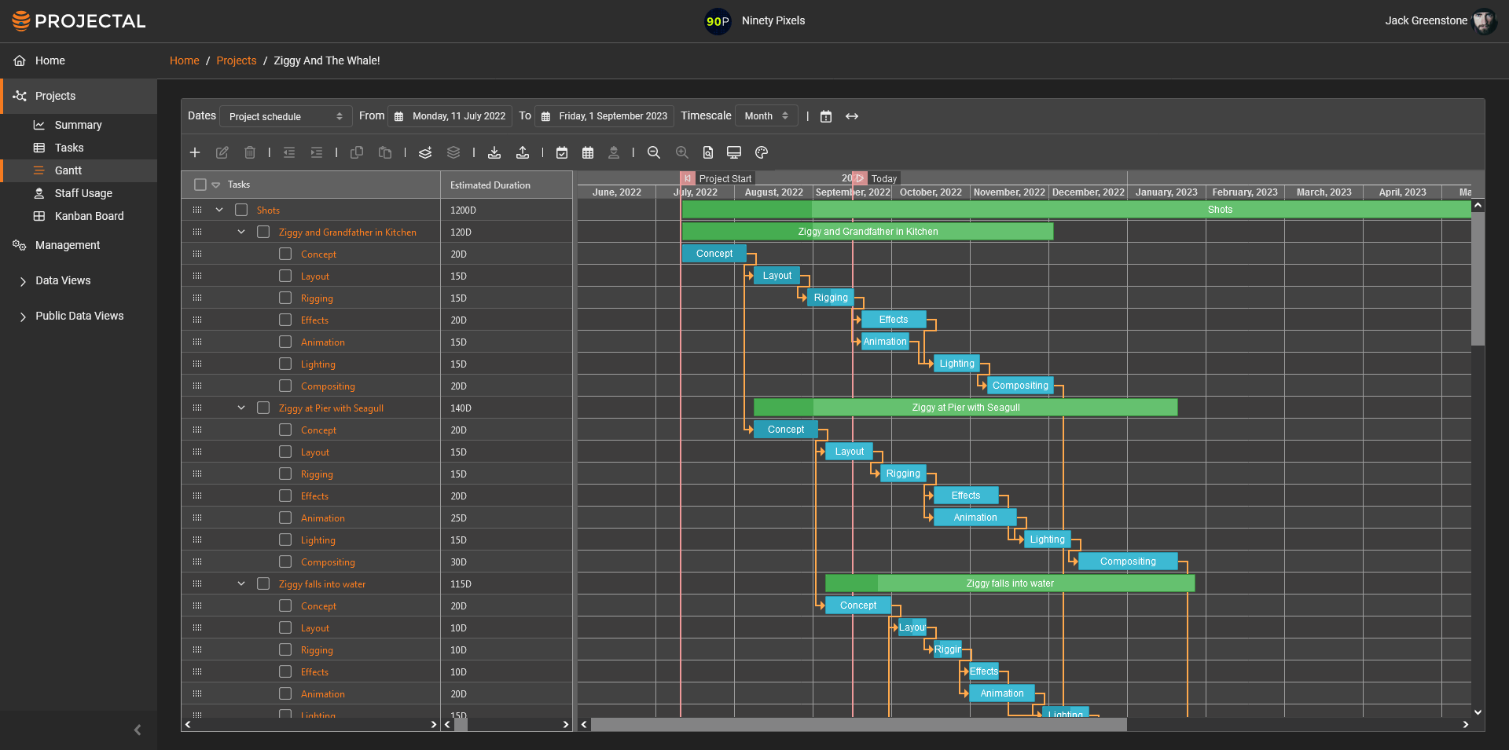The height and width of the screenshot is (750, 1509).
Task: Click the zoom out magnifier icon
Action: [x=653, y=152]
